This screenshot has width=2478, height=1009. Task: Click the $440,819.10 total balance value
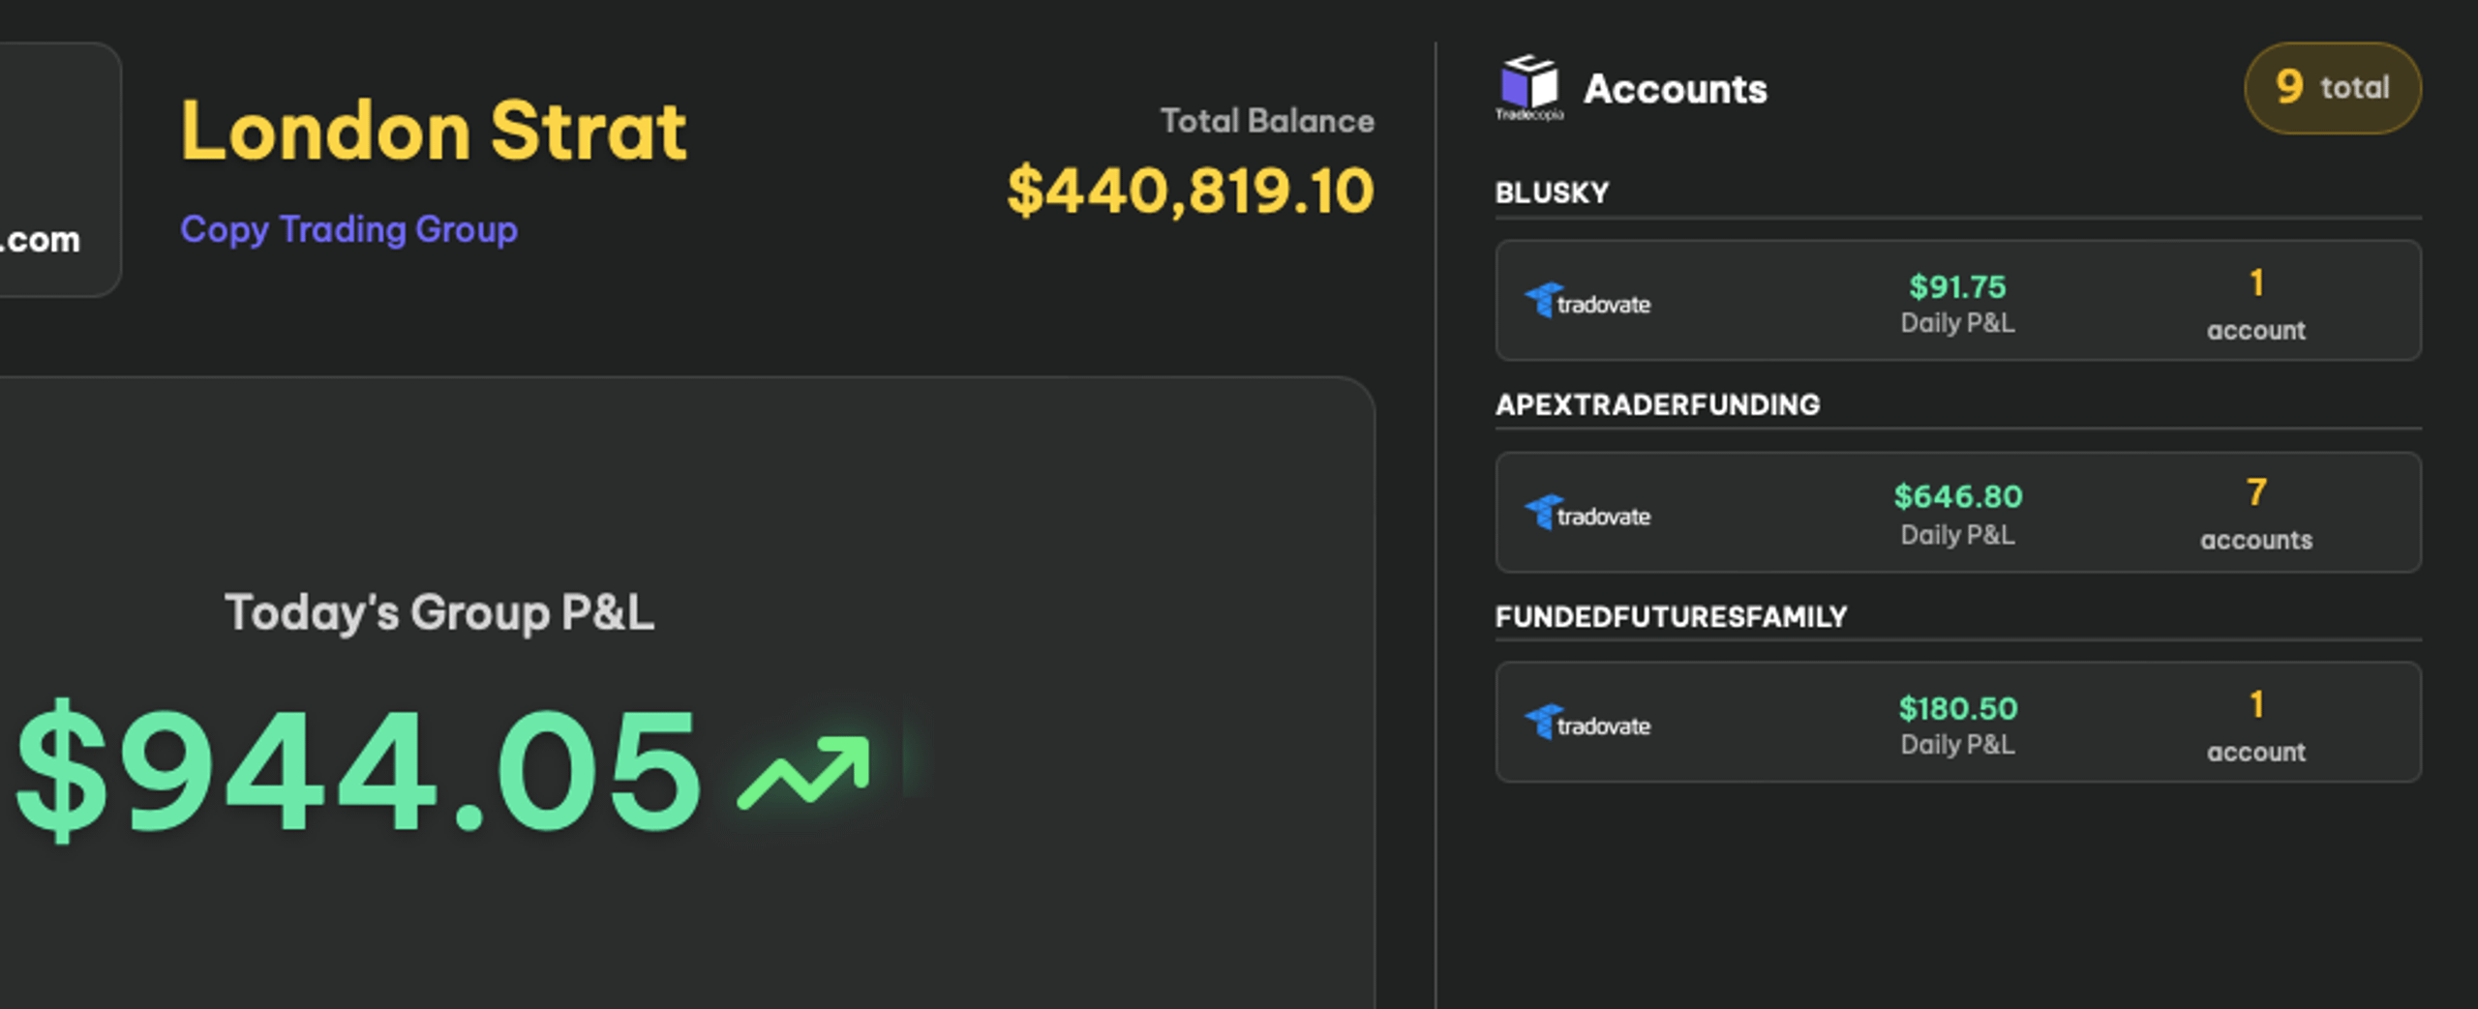pyautogui.click(x=1191, y=191)
